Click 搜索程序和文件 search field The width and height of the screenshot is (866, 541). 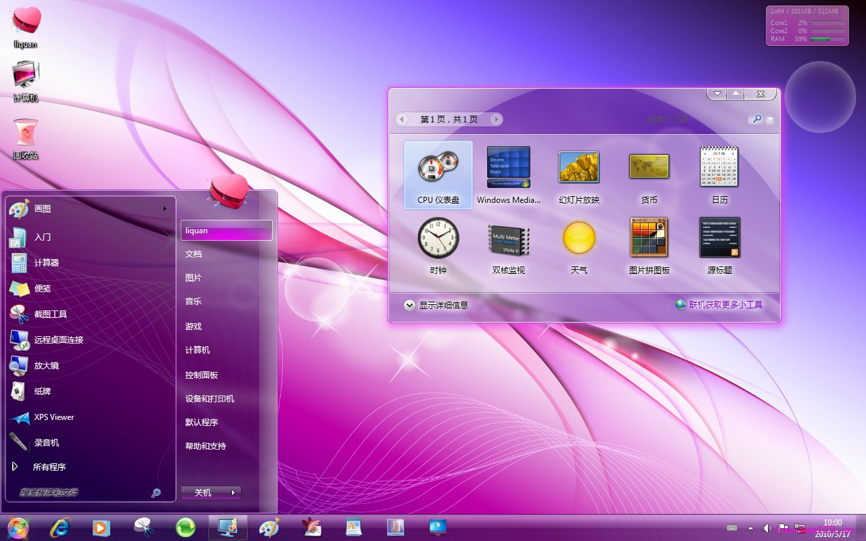pyautogui.click(x=80, y=493)
